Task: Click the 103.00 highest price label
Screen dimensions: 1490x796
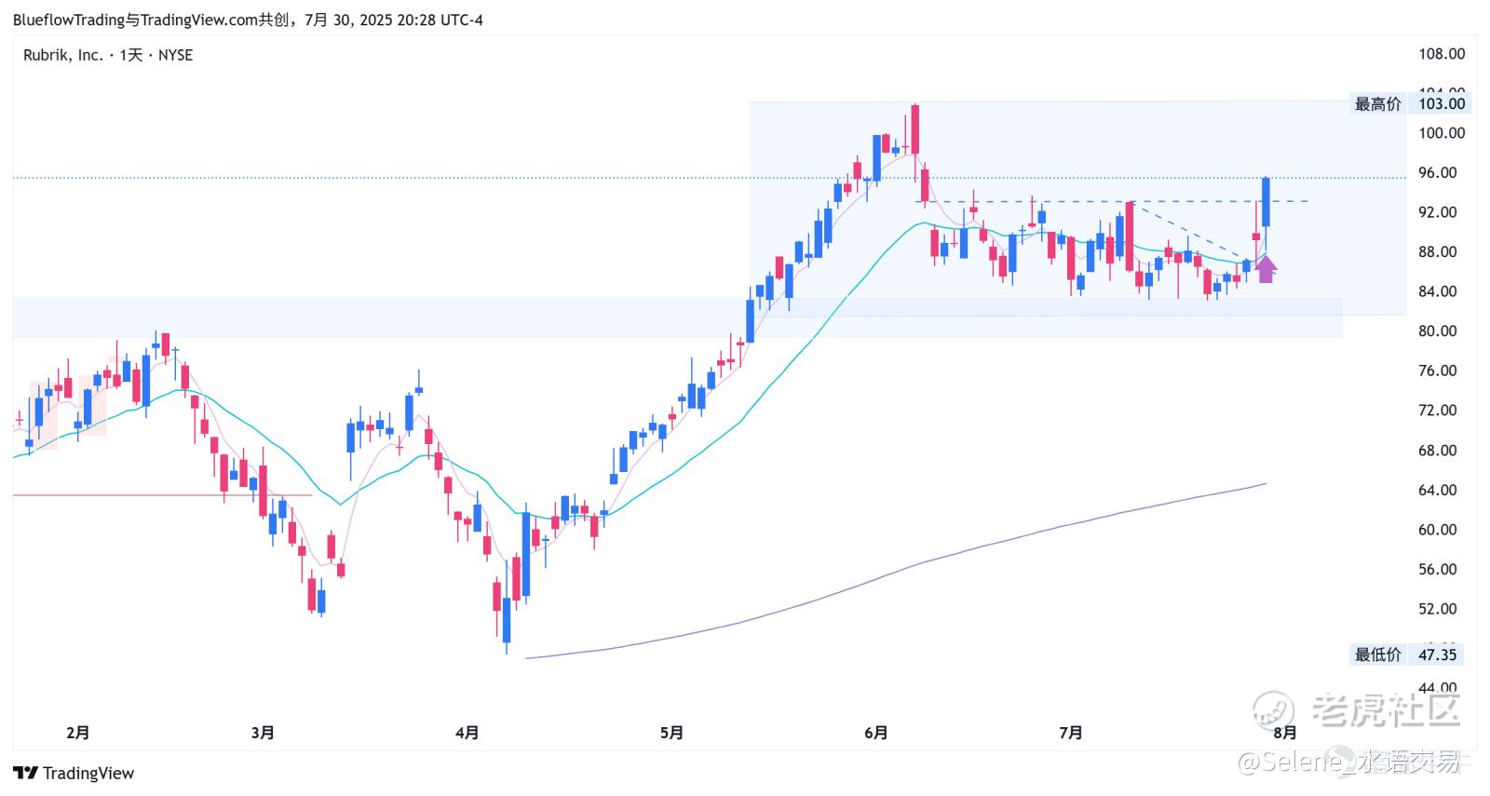Action: (1441, 104)
